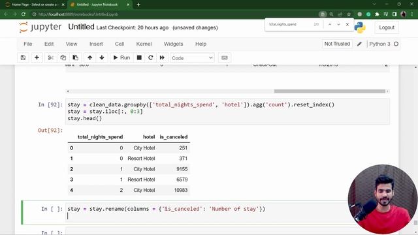Click the browser profile avatar

[404, 14]
